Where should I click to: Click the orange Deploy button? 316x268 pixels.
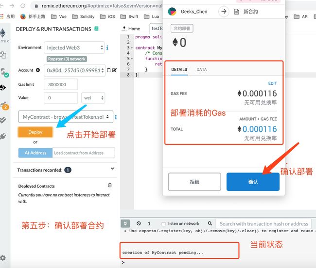pyautogui.click(x=35, y=132)
